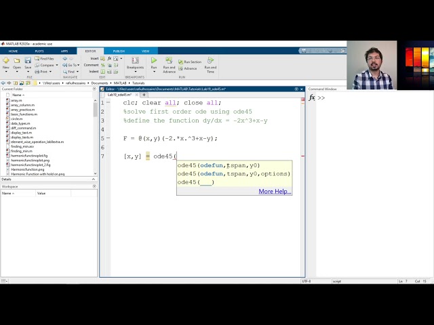Image resolution: width=434 pixels, height=325 pixels.
Task: Click the navigate back arrow in toolstrip
Action: coord(65,59)
